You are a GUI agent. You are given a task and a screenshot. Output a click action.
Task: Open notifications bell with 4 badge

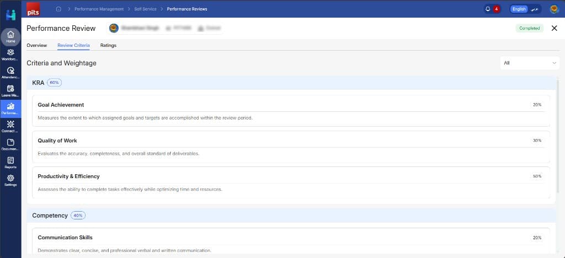pyautogui.click(x=492, y=9)
